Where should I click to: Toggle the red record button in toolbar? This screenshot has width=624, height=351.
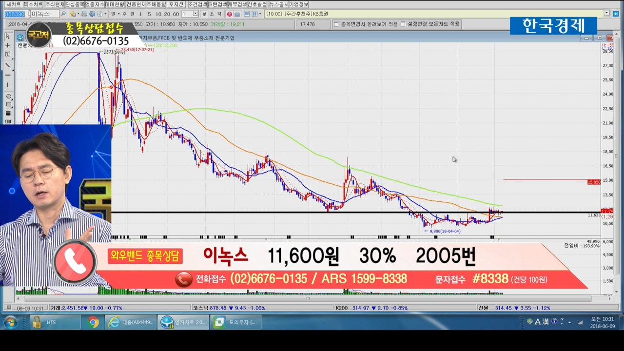(x=229, y=14)
